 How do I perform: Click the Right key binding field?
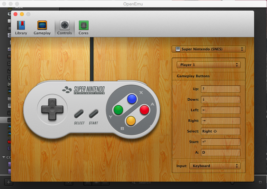[221, 121]
